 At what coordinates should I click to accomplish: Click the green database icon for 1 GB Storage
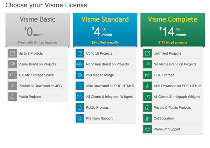(x=147, y=75)
